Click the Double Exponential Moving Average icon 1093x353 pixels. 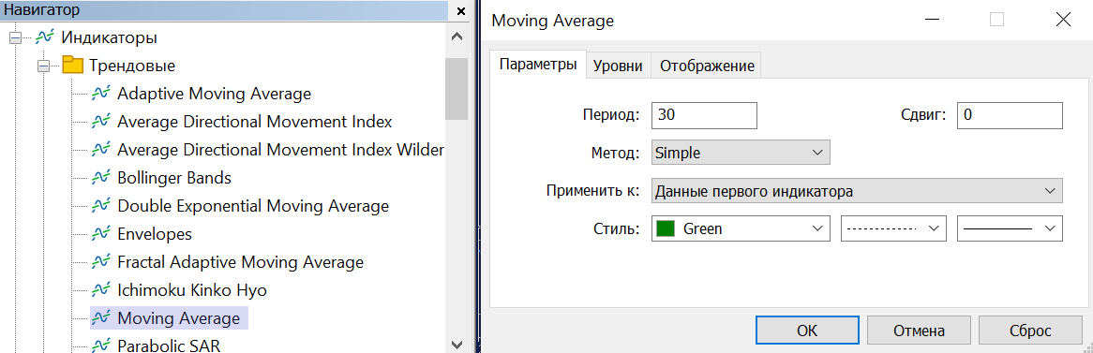(100, 206)
